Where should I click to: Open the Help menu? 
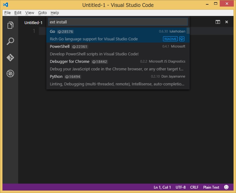55,13
